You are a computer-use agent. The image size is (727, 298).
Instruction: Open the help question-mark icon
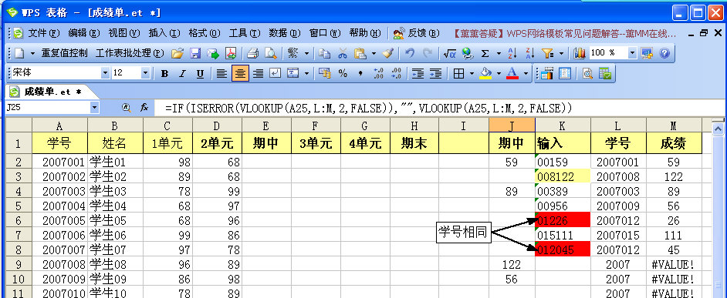[x=664, y=54]
